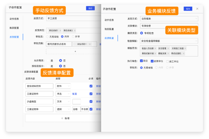209x139 pixels.
Task: Click the 宣传材料附件 content field
Action: coord(39,86)
